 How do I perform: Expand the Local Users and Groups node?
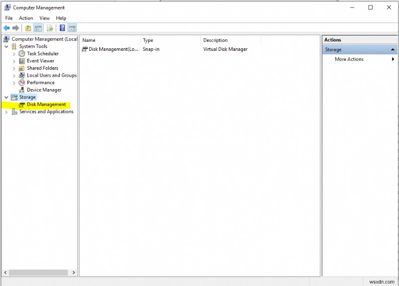[14, 76]
